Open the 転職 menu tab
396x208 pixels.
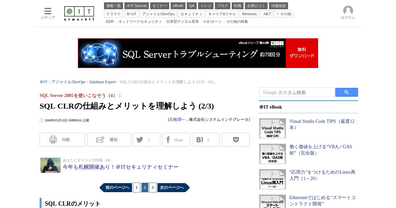point(238,6)
